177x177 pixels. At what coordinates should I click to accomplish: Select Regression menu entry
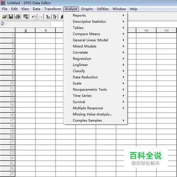(95, 59)
